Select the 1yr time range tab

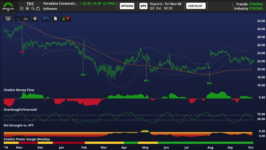[x=18, y=19]
